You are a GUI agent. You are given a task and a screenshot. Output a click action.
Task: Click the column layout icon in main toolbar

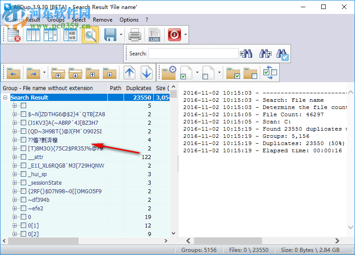33,35
